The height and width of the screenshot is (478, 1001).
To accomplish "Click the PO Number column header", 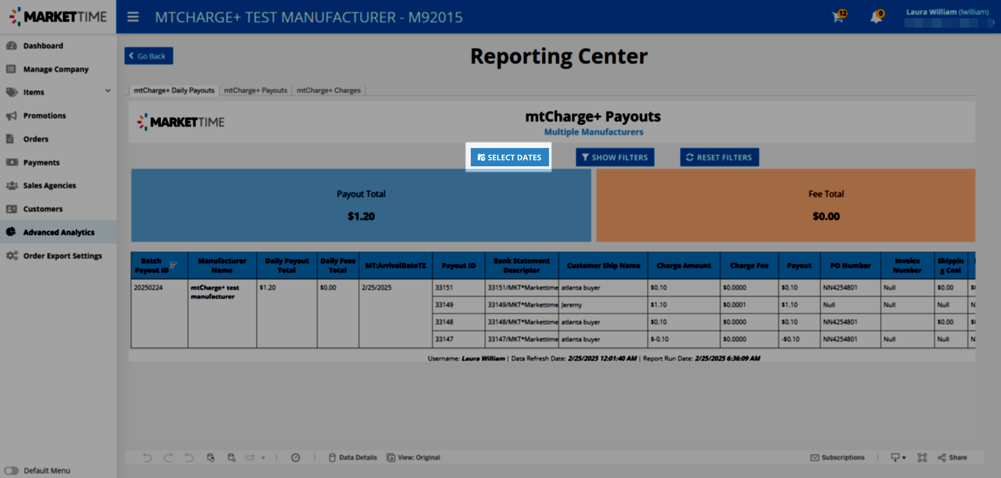I will coord(850,265).
